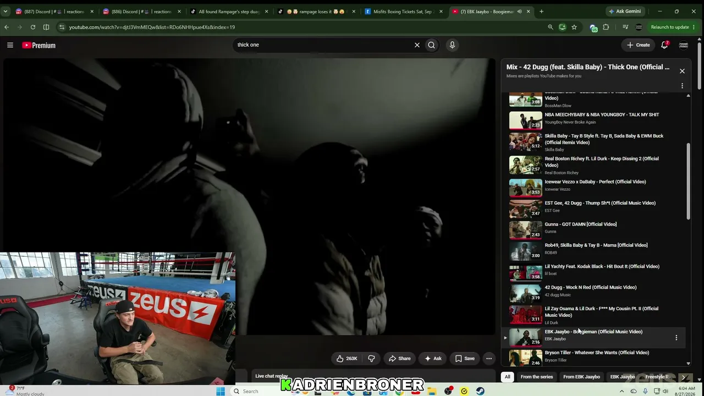Select From EBK Jaaybo chip
The height and width of the screenshot is (396, 704).
(x=581, y=377)
